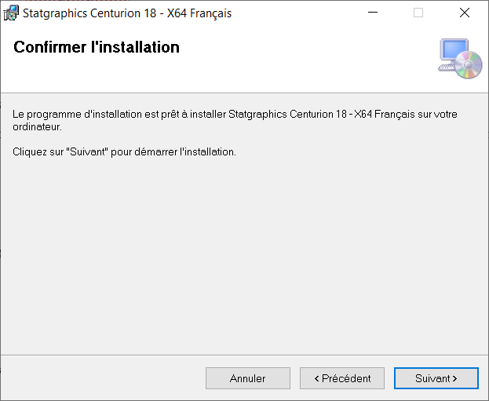Close the installer with the X icon
The image size is (489, 401).
(465, 13)
